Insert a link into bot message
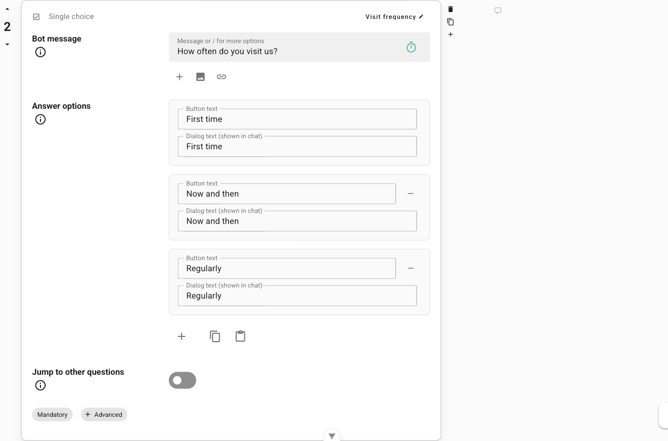This screenshot has width=668, height=441. coord(222,77)
